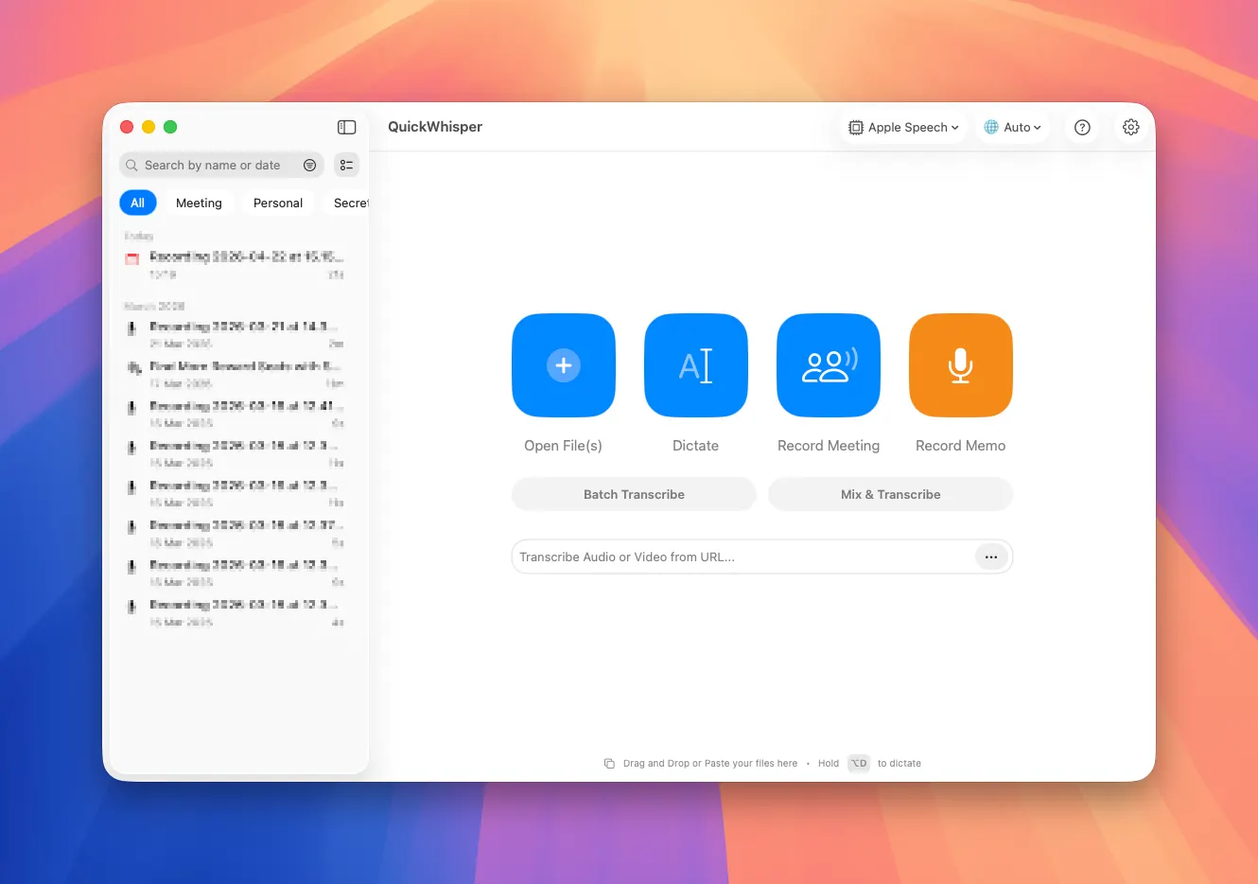Click the Mix & Transcribe button

pos(891,494)
